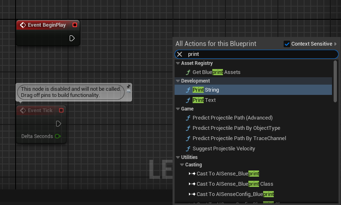The image size is (341, 205).
Task: Click cast arrow icon beside Cast To AISenseConfig_Blueprint
Action: [192, 194]
